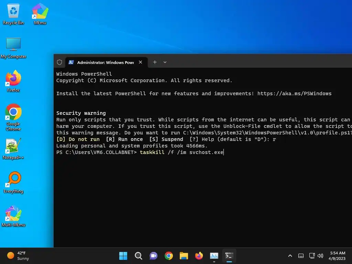
Task: Click the admin shield icon in Terminal
Action: point(59,62)
